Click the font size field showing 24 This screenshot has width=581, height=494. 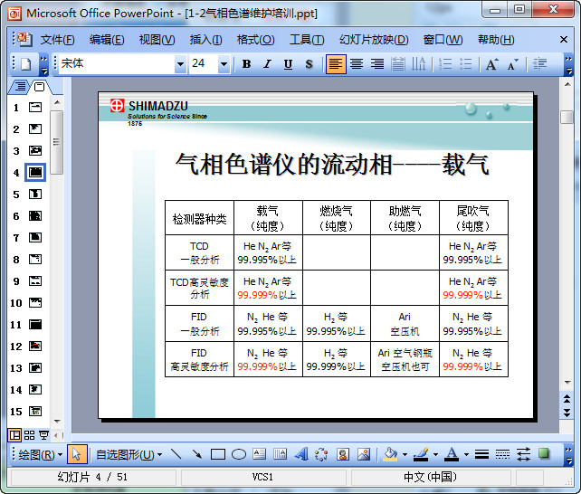[x=204, y=64]
